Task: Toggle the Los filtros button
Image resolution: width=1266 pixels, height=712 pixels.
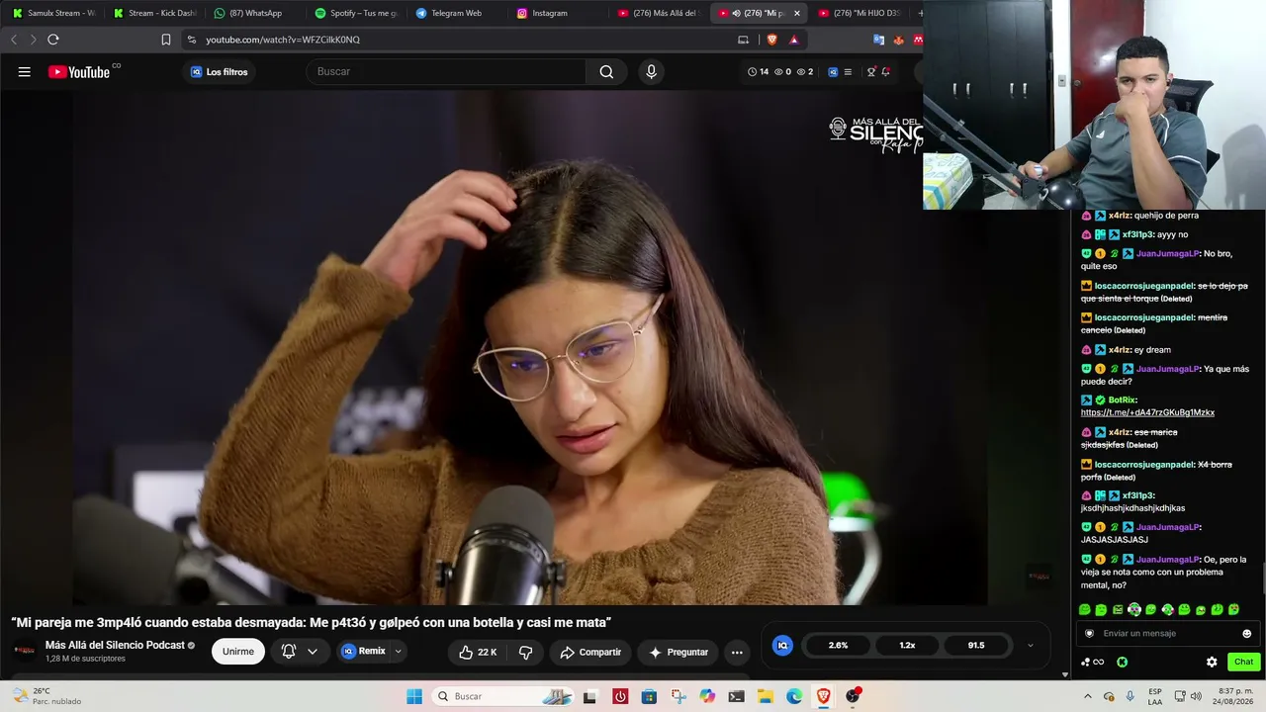Action: [219, 71]
